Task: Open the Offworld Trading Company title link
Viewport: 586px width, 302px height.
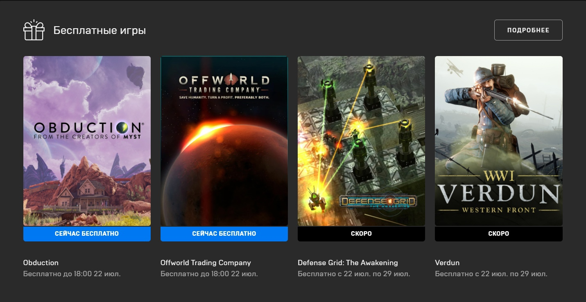Action: pos(206,263)
